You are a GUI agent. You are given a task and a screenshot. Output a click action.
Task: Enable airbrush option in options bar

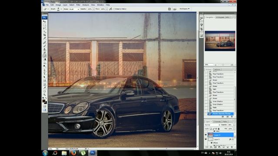[111, 9]
